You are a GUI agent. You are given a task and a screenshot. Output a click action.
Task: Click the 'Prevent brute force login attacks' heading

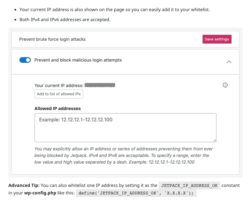point(52,39)
